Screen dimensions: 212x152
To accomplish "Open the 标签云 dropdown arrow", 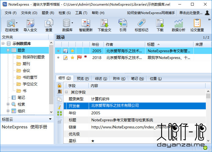I will pos(50,119).
